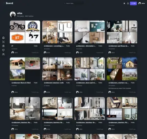Click author avatar on interiors: Fi... board
Viewport: 147px width, 139px height.
pyautogui.click(x=110, y=129)
